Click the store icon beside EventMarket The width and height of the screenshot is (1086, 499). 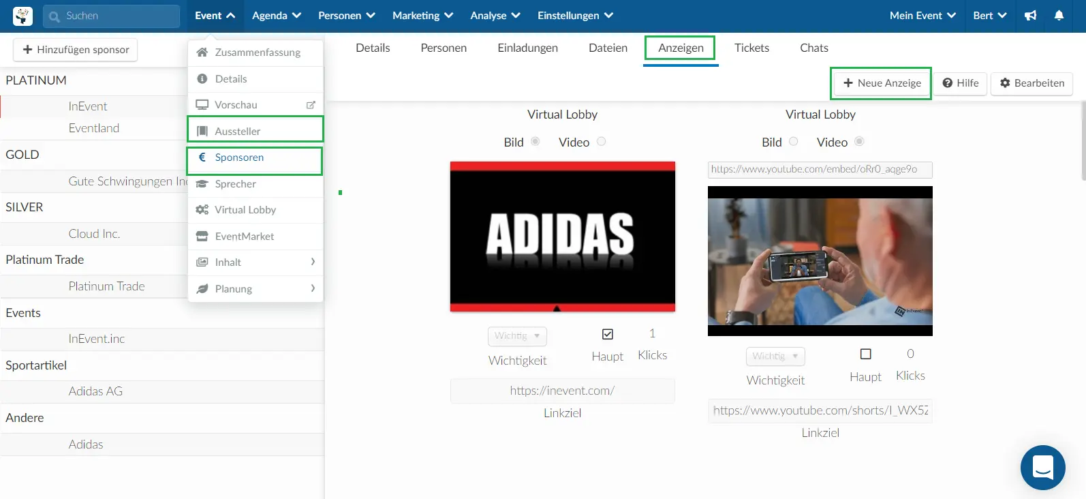click(202, 237)
